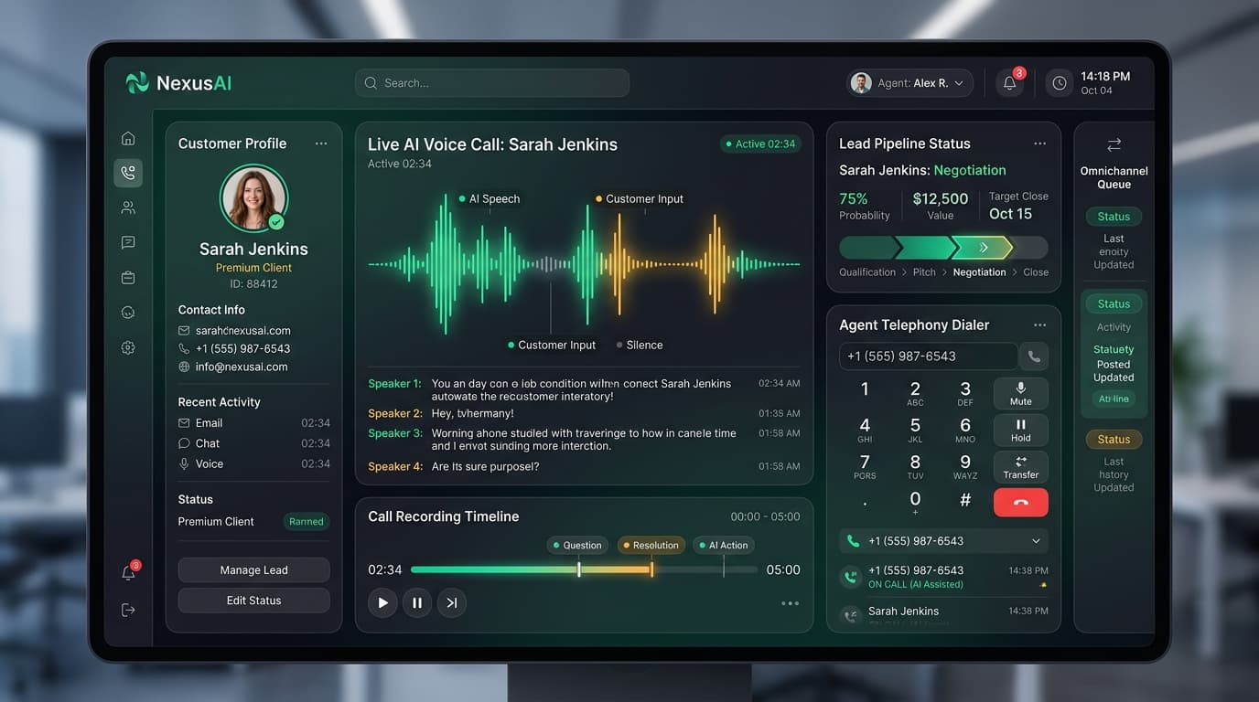The image size is (1259, 702).
Task: Select the chat messages sidebar icon
Action: (128, 242)
